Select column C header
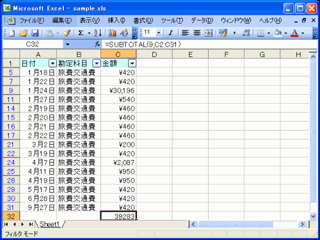The image size is (320, 240). (118, 54)
